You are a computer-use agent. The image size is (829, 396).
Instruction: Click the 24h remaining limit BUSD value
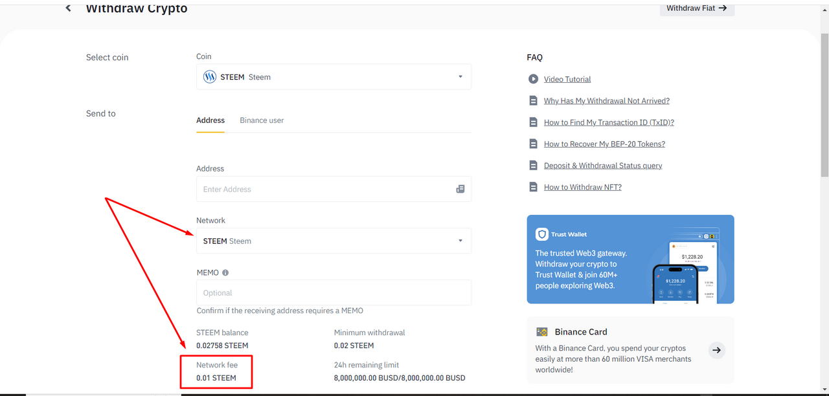(400, 378)
